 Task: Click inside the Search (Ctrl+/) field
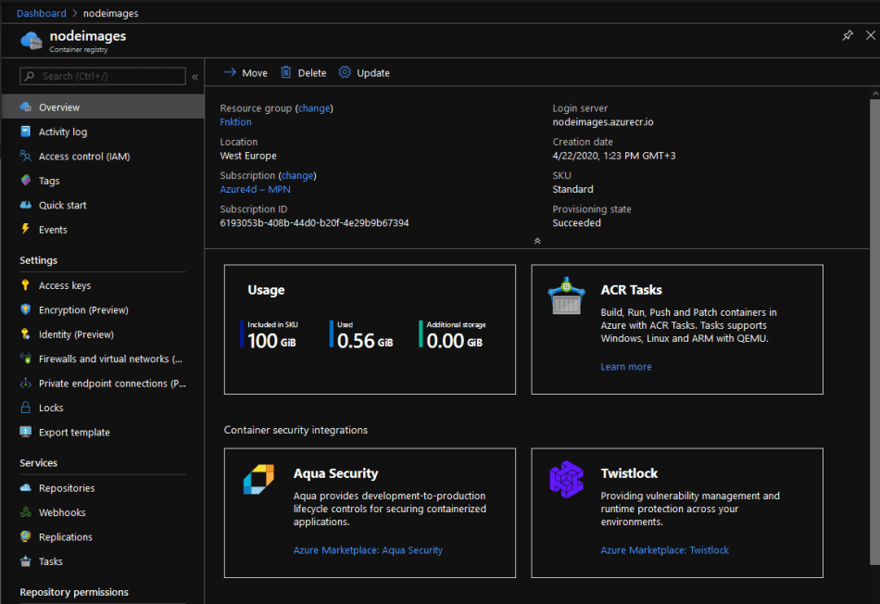102,77
